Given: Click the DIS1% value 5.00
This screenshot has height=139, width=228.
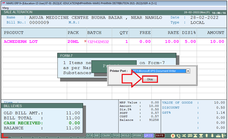Looking at the screenshot, I should (190, 41).
